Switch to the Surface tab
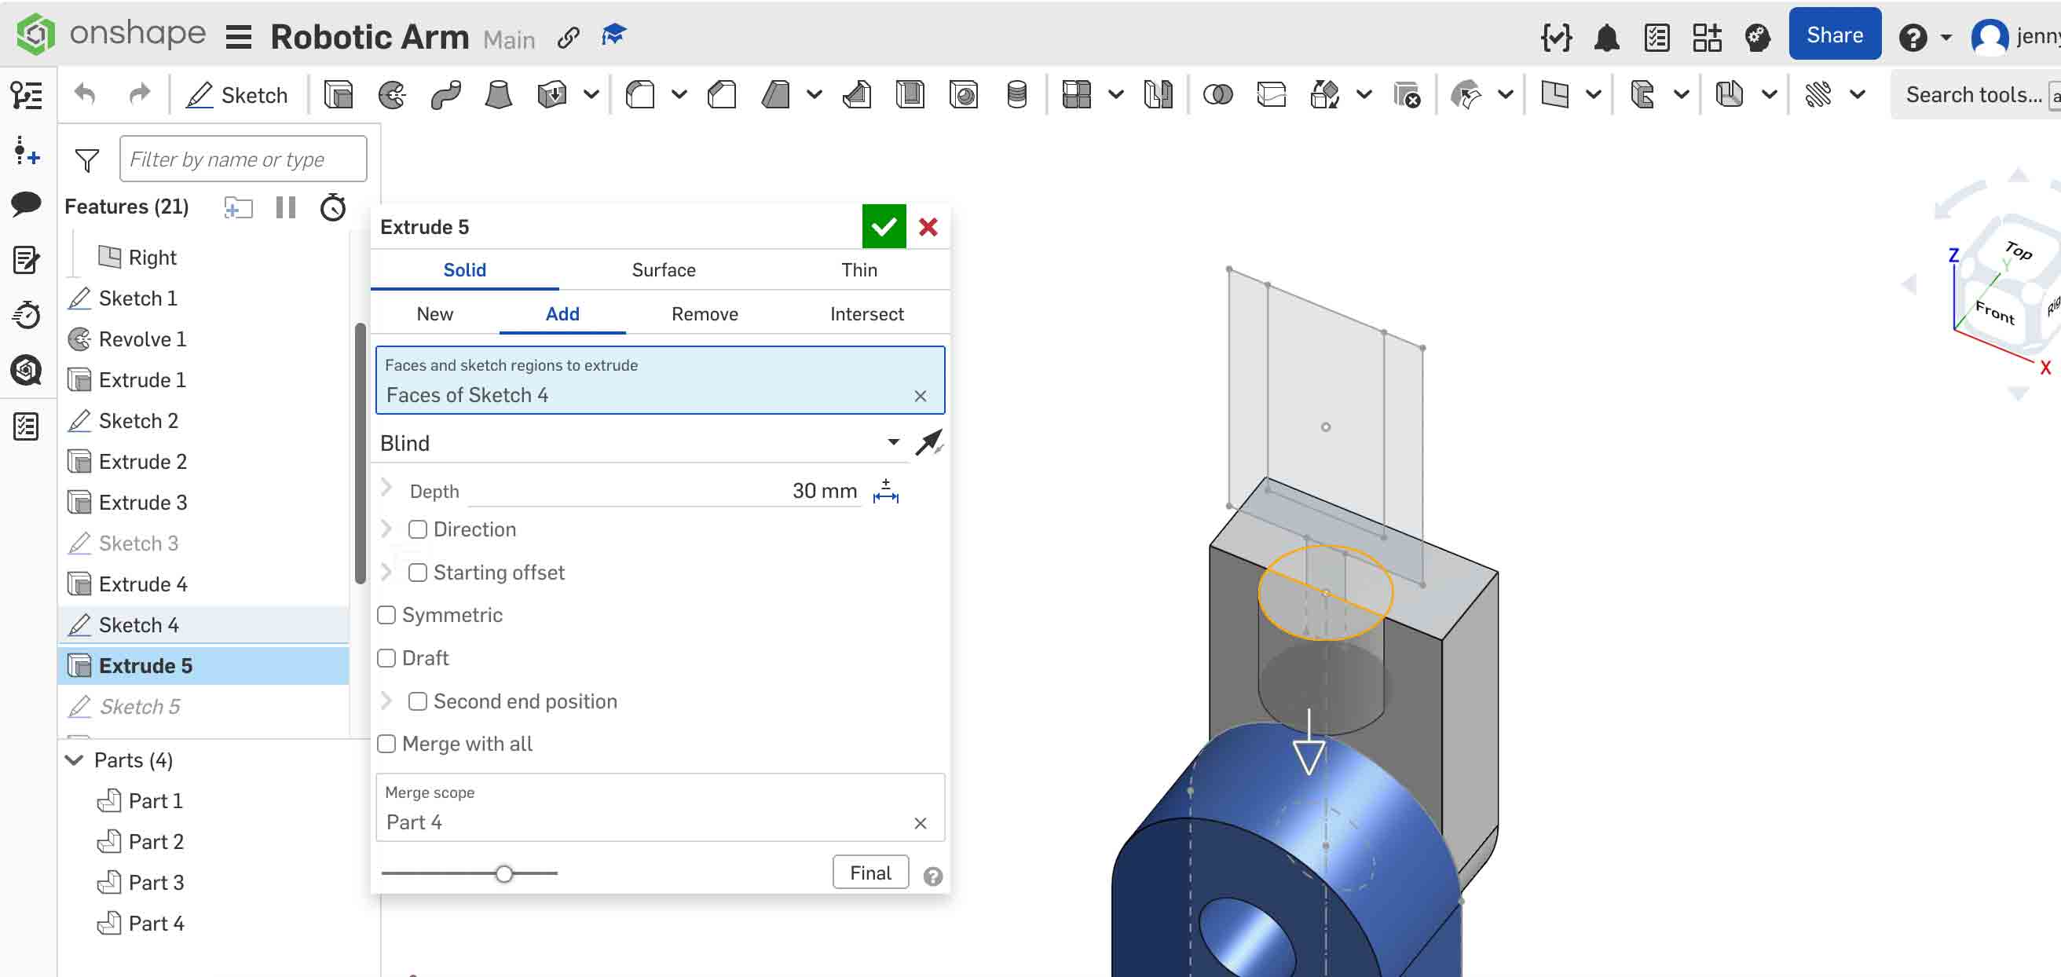 (x=662, y=269)
